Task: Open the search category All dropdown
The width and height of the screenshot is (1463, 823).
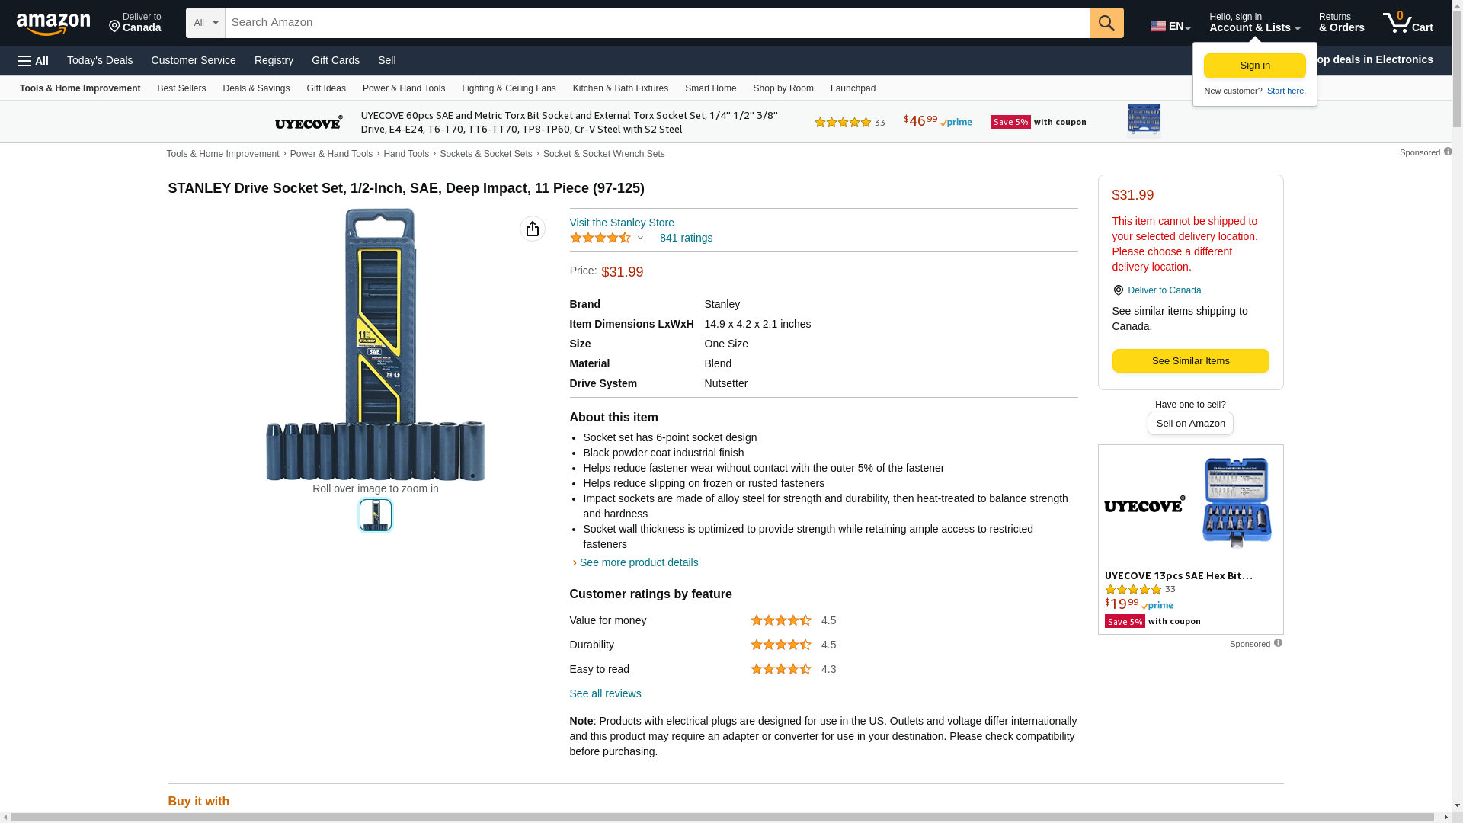Action: click(205, 23)
